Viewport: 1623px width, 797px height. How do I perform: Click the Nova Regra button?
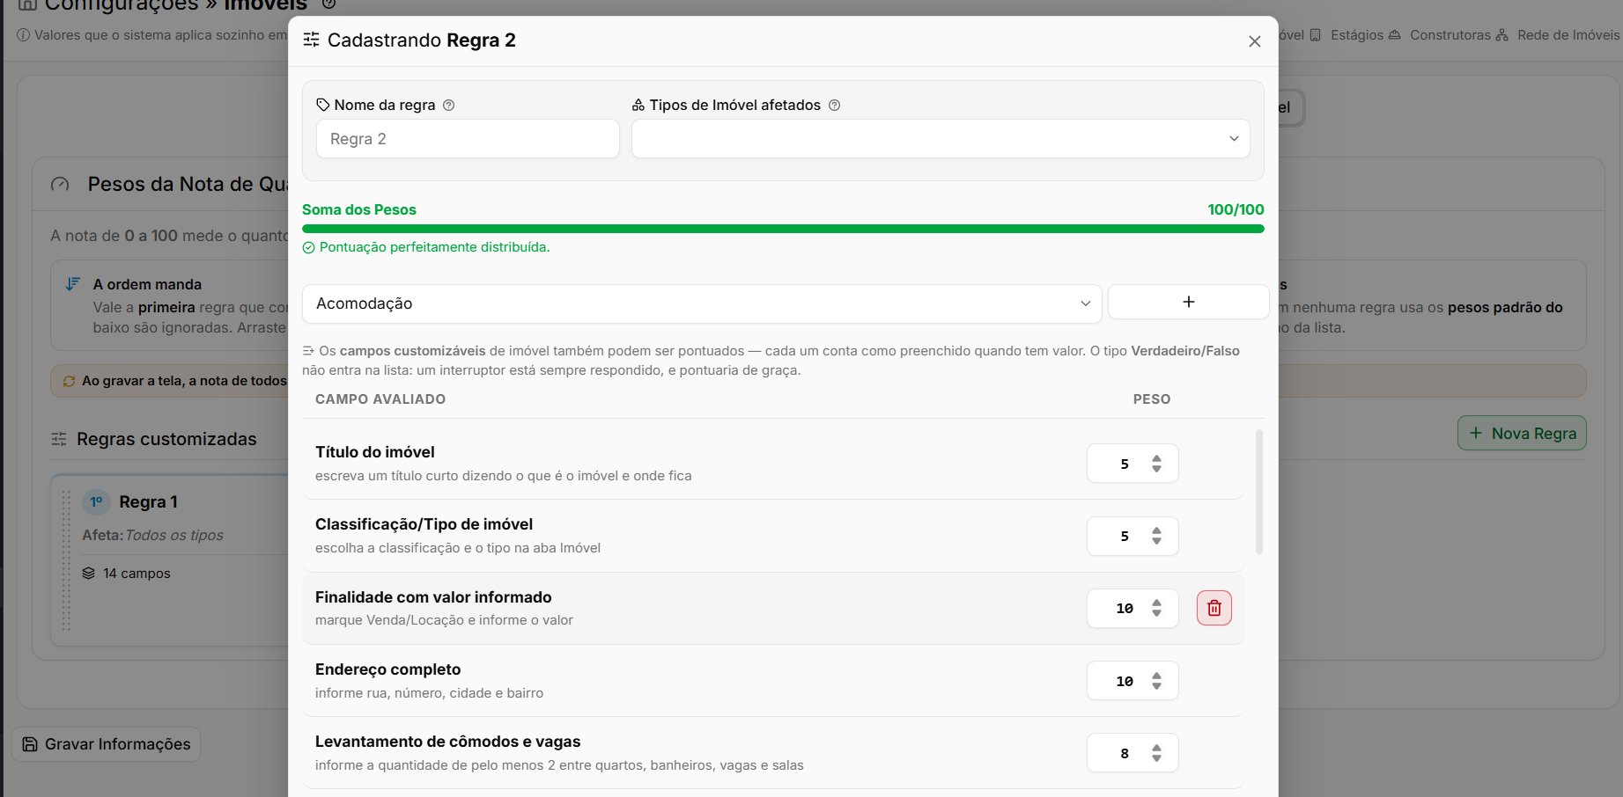click(1522, 433)
